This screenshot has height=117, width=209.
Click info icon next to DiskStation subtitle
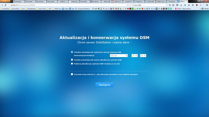[x=131, y=42]
